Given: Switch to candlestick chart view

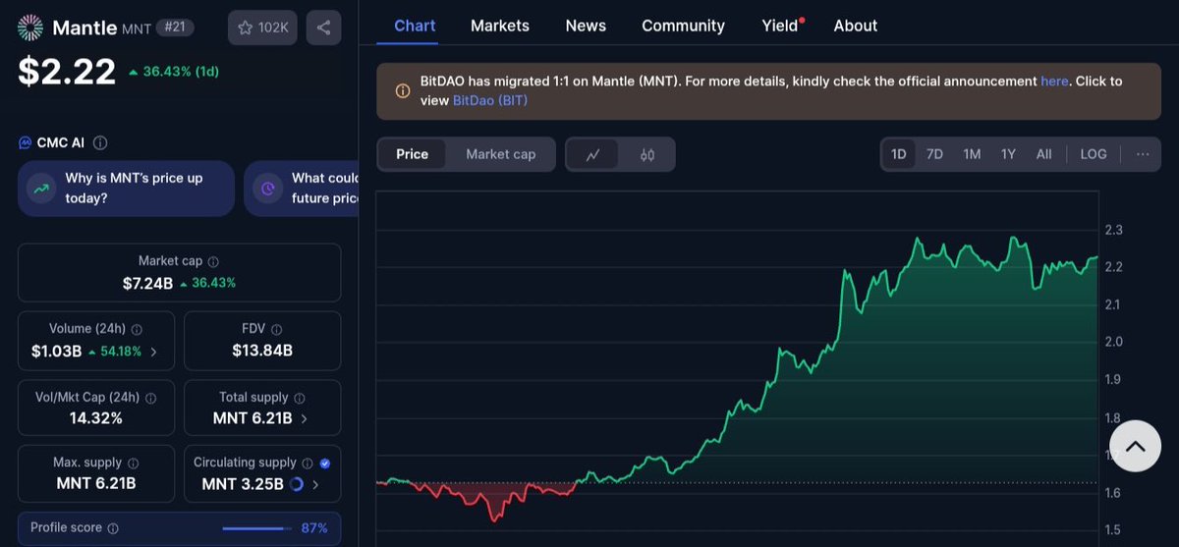Looking at the screenshot, I should click(646, 154).
